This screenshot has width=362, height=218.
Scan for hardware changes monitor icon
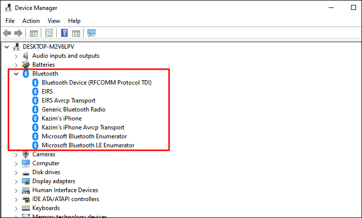pos(91,33)
